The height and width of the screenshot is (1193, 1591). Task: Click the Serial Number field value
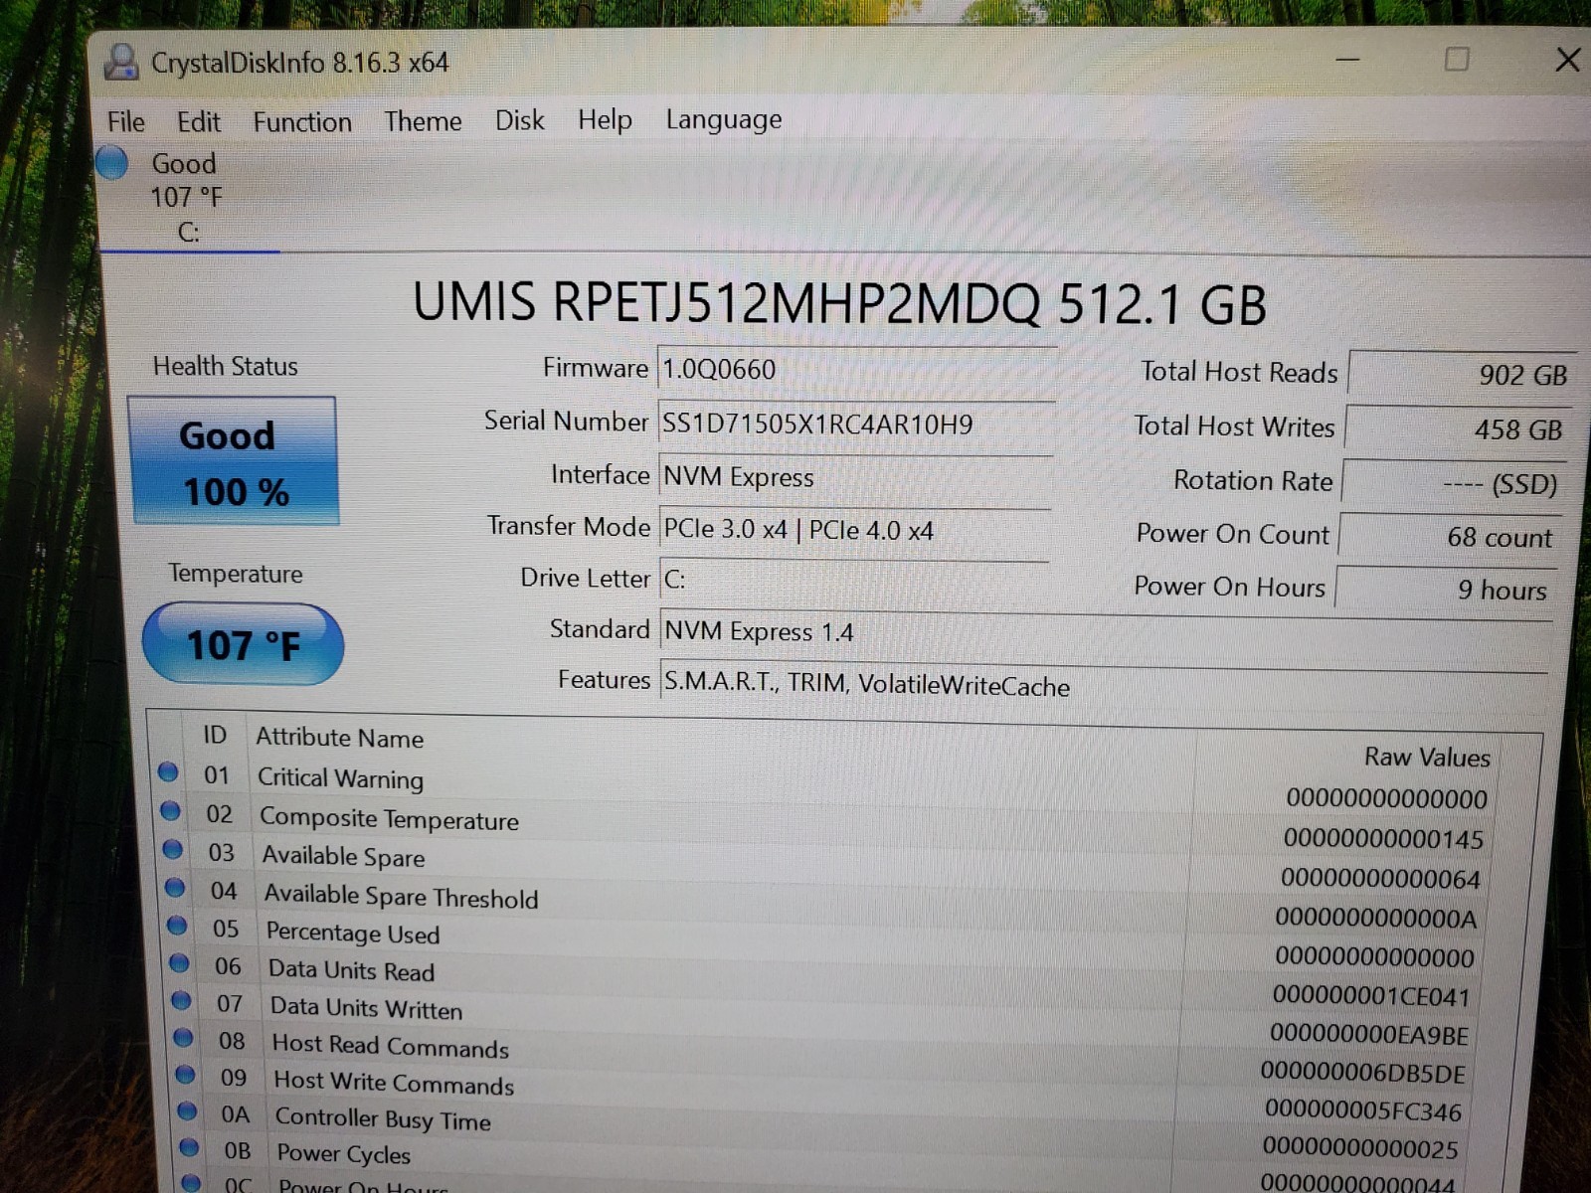pyautogui.click(x=856, y=425)
